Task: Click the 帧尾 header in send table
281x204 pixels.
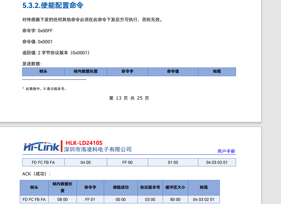Action: 217,72
